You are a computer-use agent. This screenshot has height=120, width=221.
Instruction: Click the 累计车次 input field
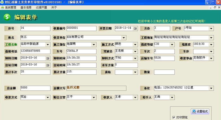[35, 72]
